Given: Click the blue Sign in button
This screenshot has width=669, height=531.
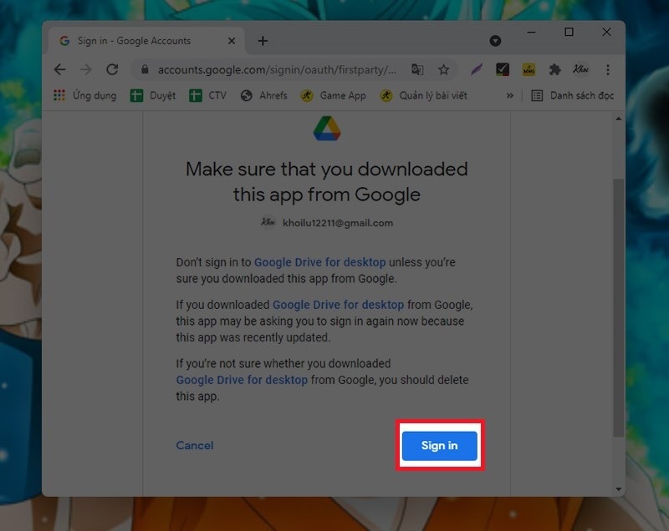Looking at the screenshot, I should pyautogui.click(x=440, y=445).
